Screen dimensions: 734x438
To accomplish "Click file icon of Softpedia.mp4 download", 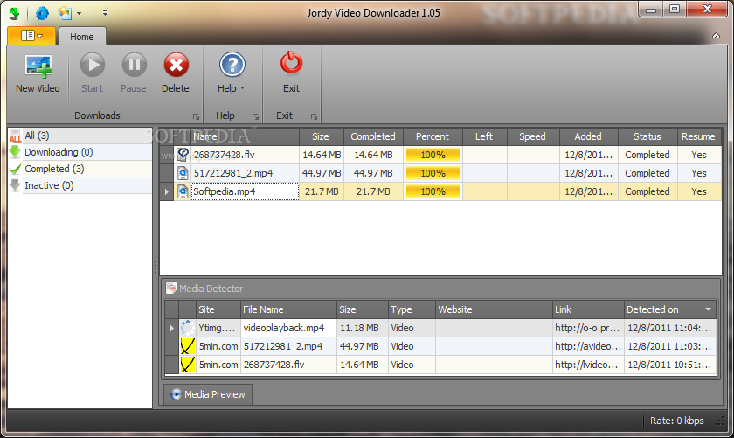I will click(x=183, y=191).
